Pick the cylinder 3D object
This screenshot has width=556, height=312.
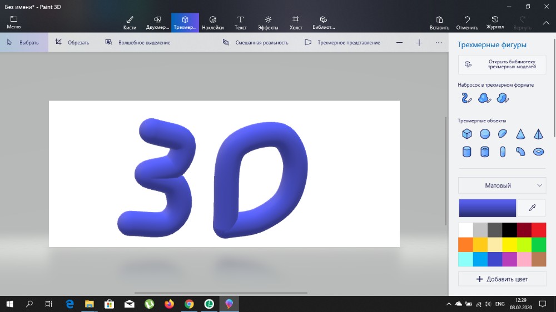tap(467, 152)
